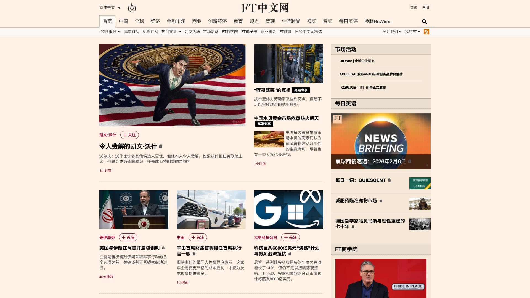Expand the 我的FT dropdown menu
The image size is (530, 298).
click(412, 32)
